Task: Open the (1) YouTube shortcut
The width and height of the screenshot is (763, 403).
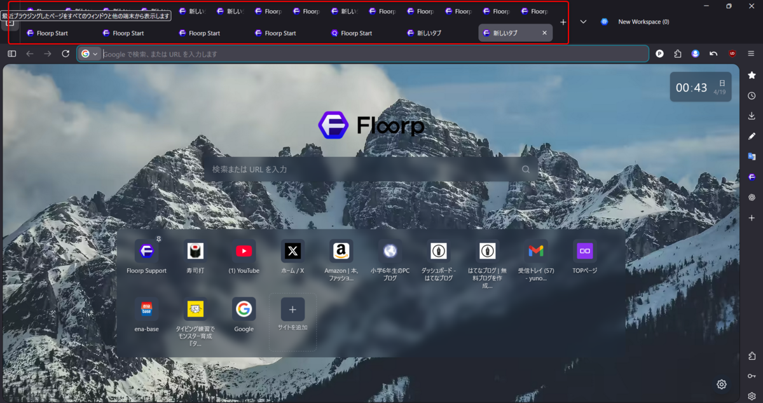Action: (244, 257)
